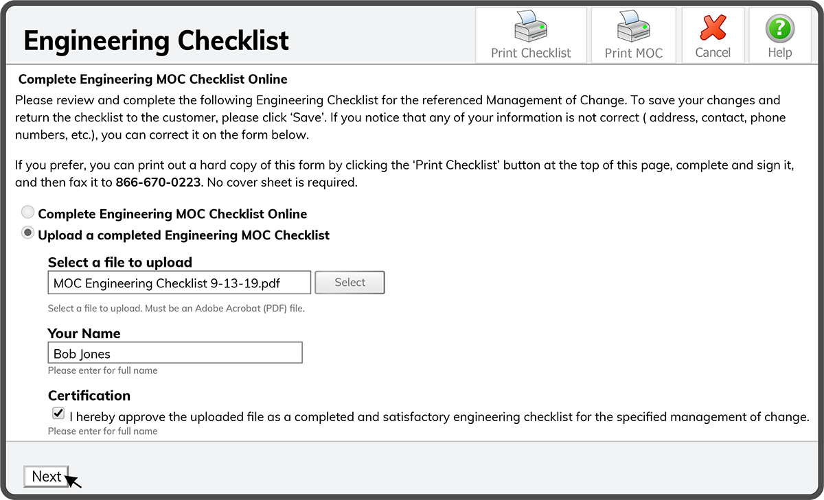This screenshot has width=824, height=500.
Task: Click the 'Print MOC' text label
Action: (x=633, y=53)
